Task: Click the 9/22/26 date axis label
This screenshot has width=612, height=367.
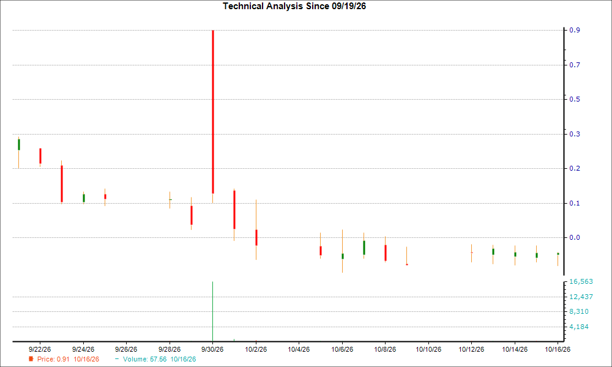Action: pyautogui.click(x=40, y=349)
